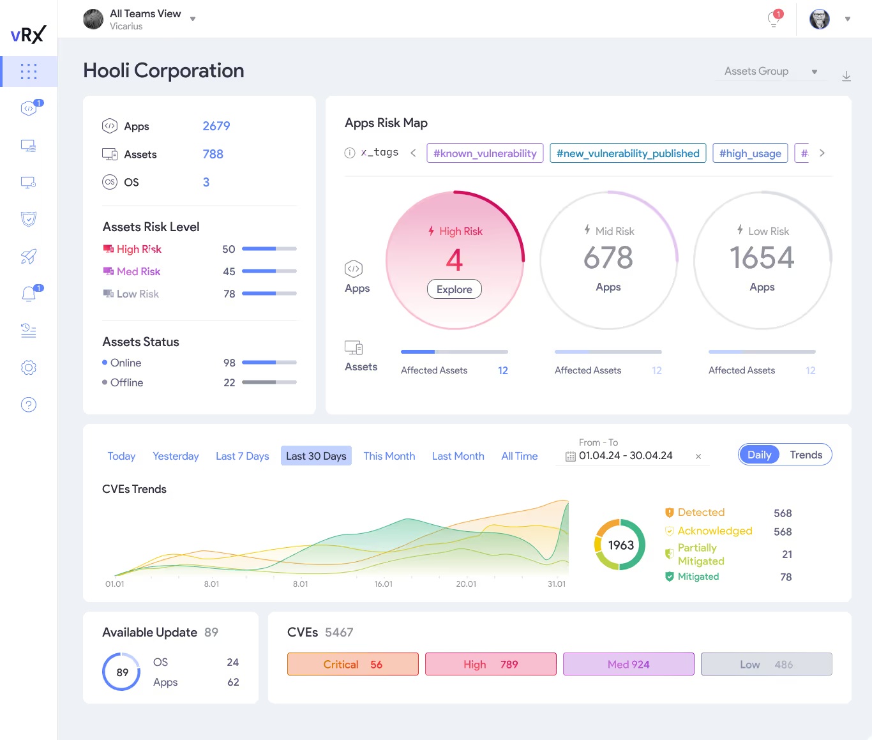Image resolution: width=872 pixels, height=740 pixels.
Task: Select the All Time range
Action: click(x=520, y=456)
